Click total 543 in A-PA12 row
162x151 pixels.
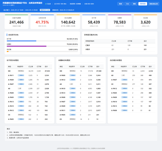tap(46, 110)
